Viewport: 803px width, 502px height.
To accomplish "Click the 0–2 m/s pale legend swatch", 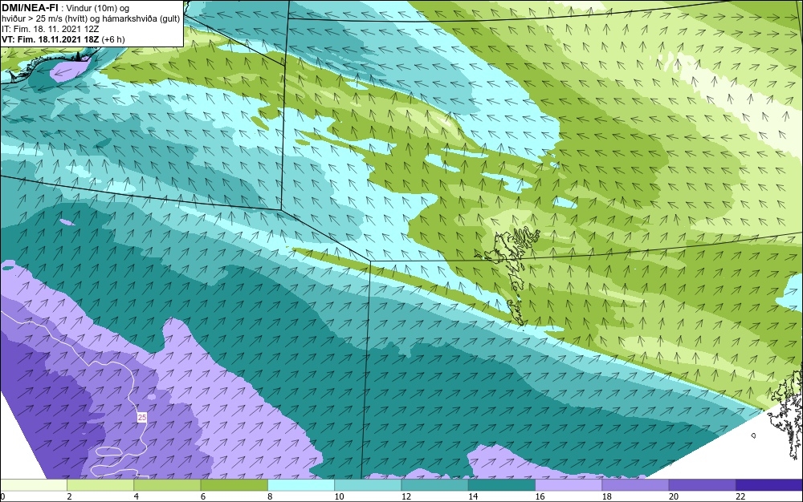I will tap(33, 485).
